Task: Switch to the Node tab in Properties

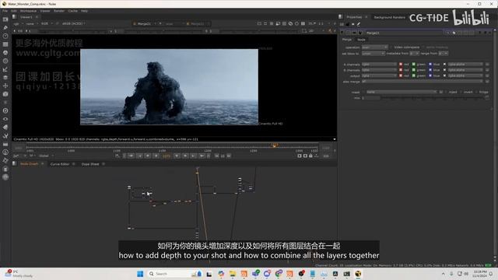Action: click(x=361, y=40)
